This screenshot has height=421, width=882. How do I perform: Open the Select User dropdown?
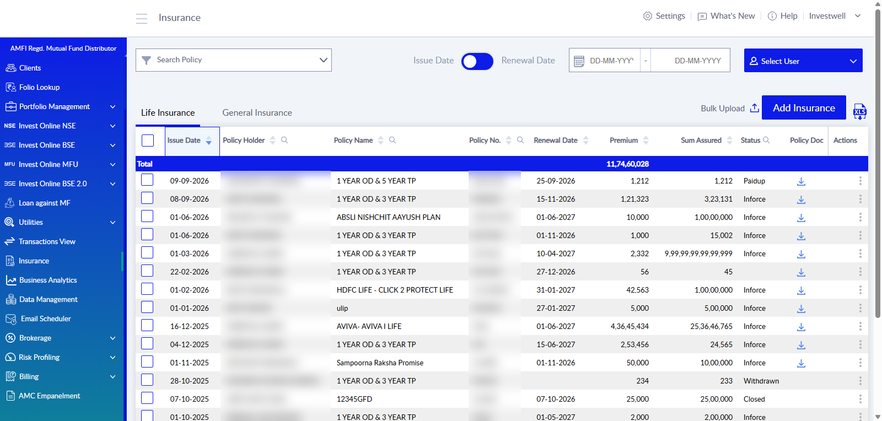(x=803, y=61)
